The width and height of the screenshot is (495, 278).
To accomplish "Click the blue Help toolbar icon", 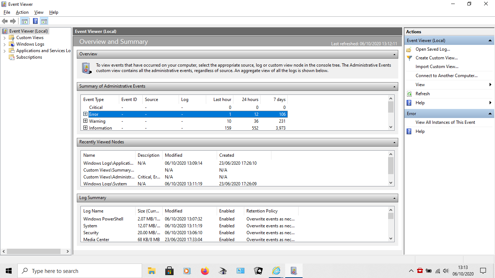I will pyautogui.click(x=35, y=21).
